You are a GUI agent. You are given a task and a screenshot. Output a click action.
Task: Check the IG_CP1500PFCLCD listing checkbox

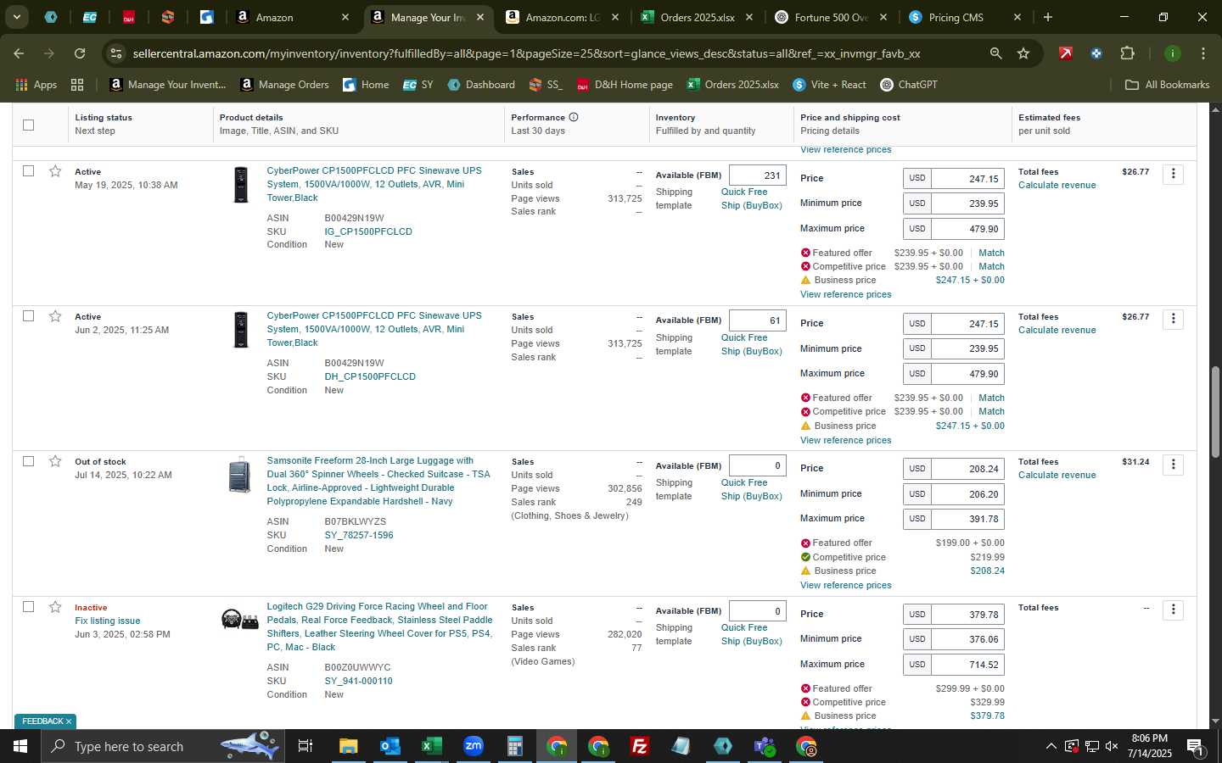[28, 171]
